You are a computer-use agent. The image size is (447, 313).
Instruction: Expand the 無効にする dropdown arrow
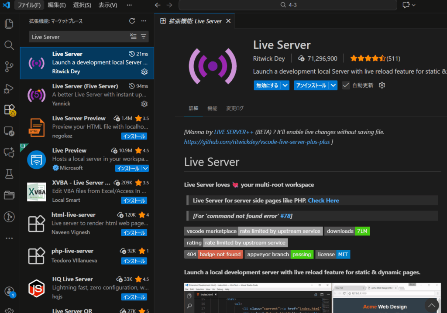285,85
